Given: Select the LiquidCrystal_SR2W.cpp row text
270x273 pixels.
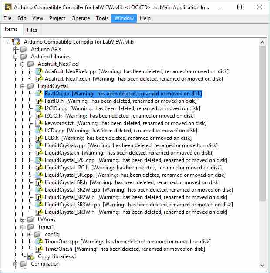Looking at the screenshot, I should click(x=139, y=190).
